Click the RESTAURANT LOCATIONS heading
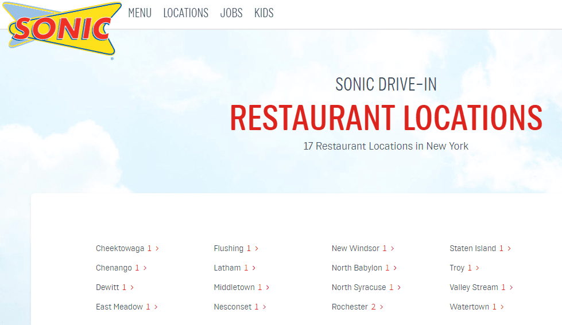The height and width of the screenshot is (325, 562). 386,118
